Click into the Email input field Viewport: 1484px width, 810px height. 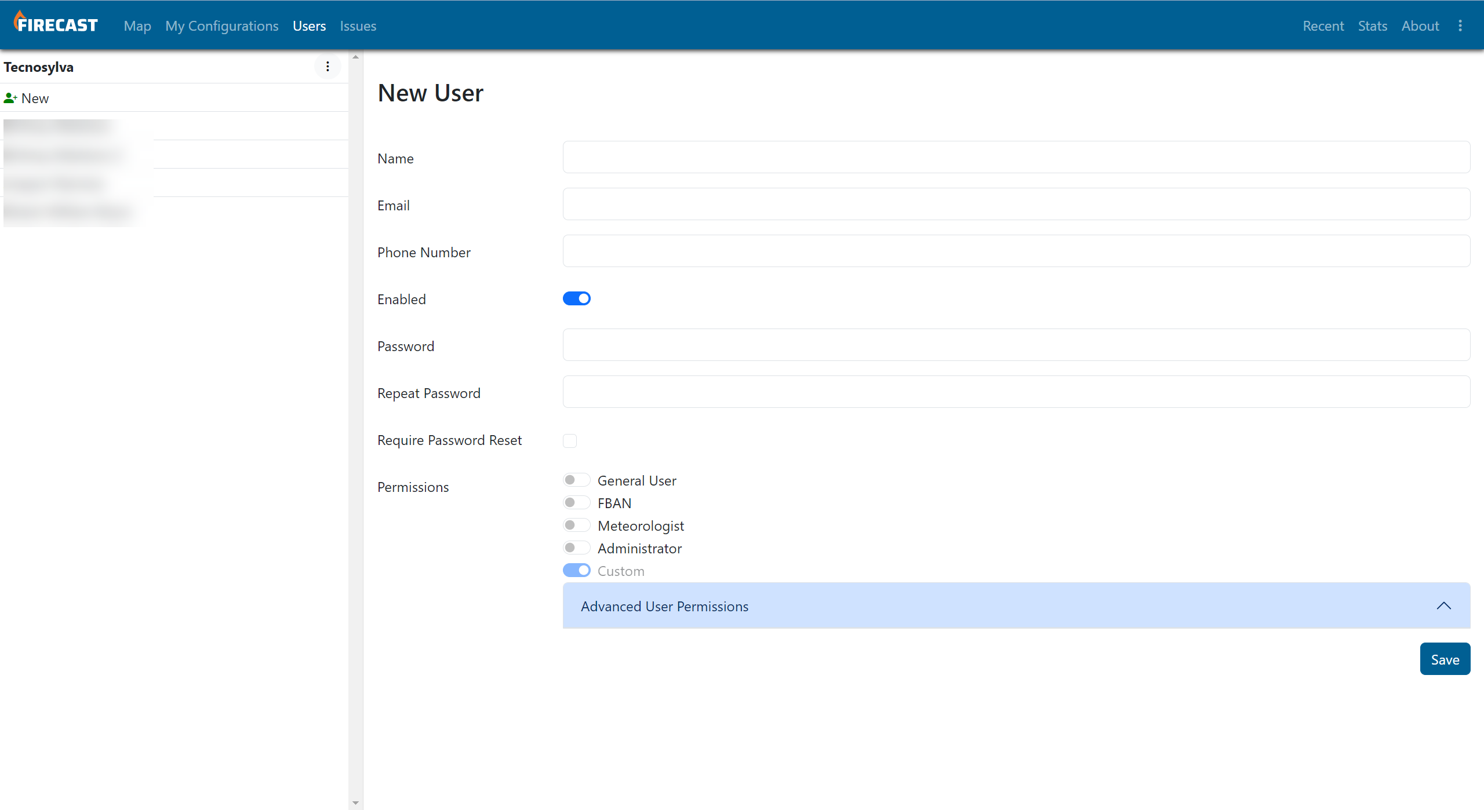click(1016, 204)
